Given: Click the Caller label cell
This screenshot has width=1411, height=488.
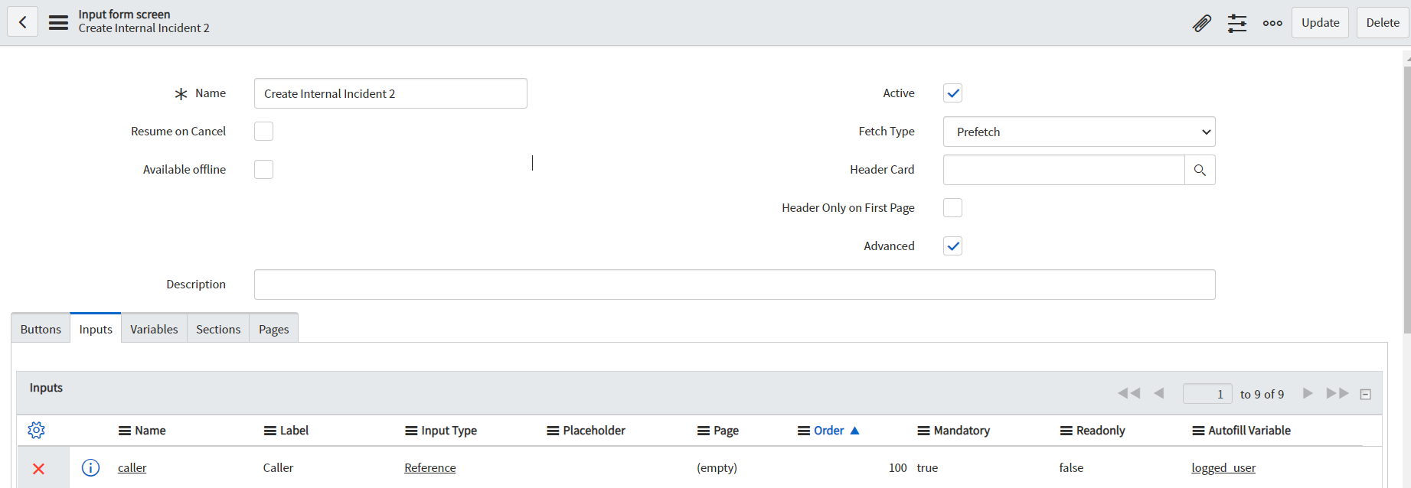Looking at the screenshot, I should click(x=278, y=468).
